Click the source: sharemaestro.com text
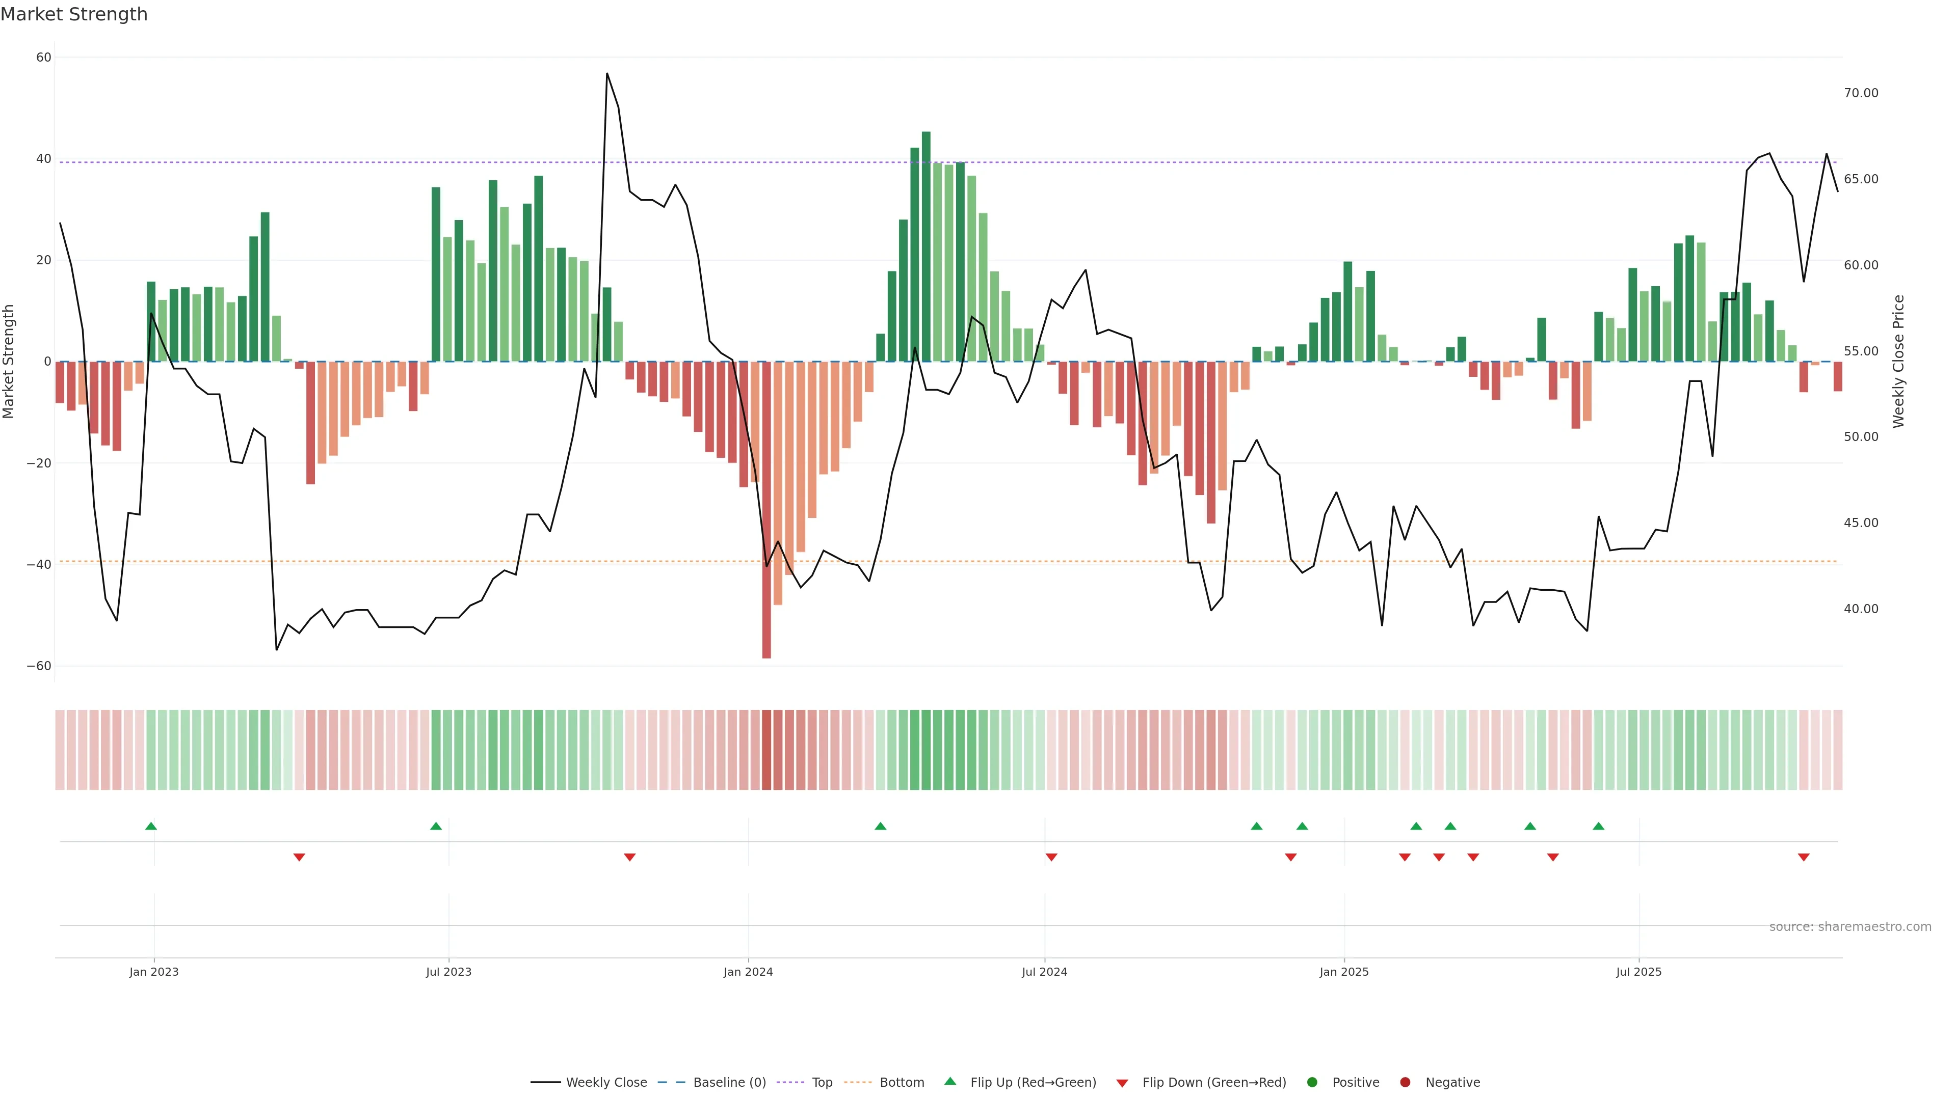The height and width of the screenshot is (1100, 1957). [x=1850, y=927]
